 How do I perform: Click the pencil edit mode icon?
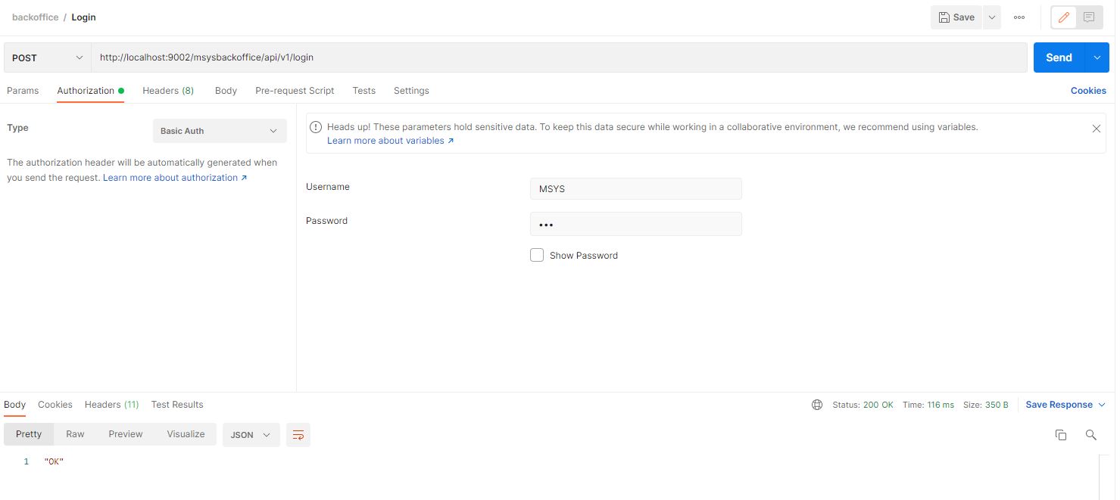1064,17
